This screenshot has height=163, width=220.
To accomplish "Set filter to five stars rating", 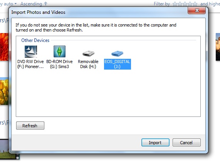I will [195, 4].
